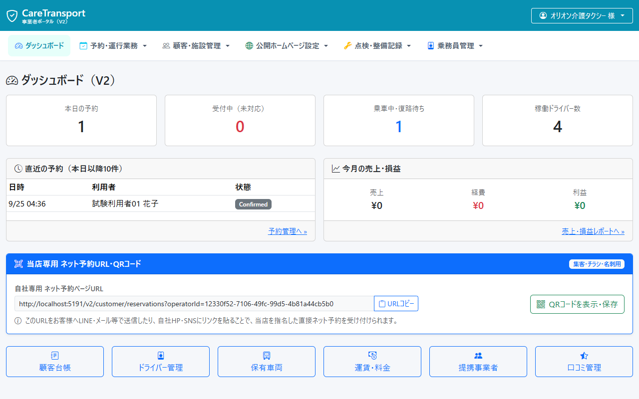Click the chart icon next to 今月の売上・損益
The height and width of the screenshot is (399, 639).
(336, 169)
